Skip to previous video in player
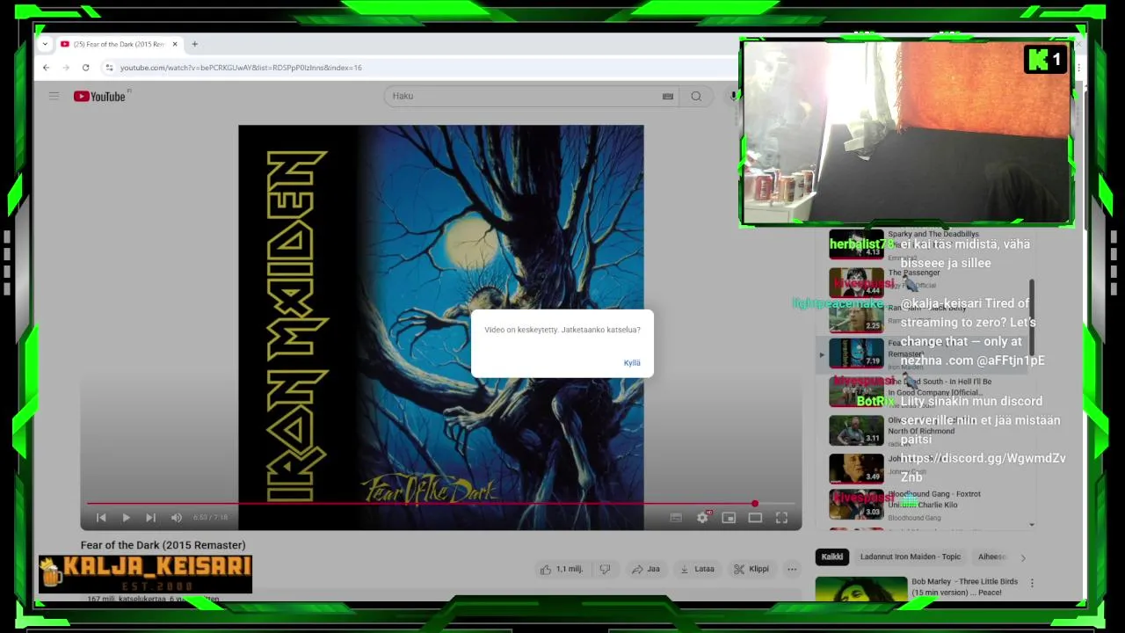Image resolution: width=1125 pixels, height=633 pixels. pyautogui.click(x=101, y=518)
